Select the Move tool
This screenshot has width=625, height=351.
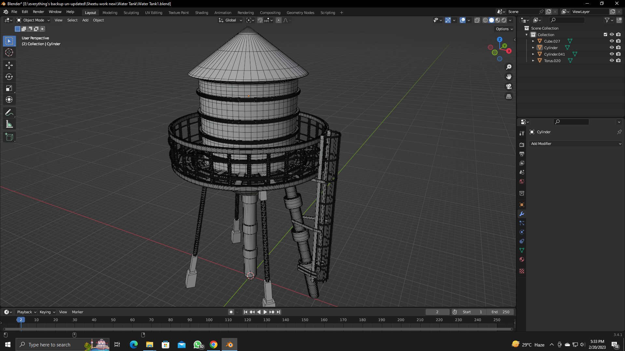9,65
